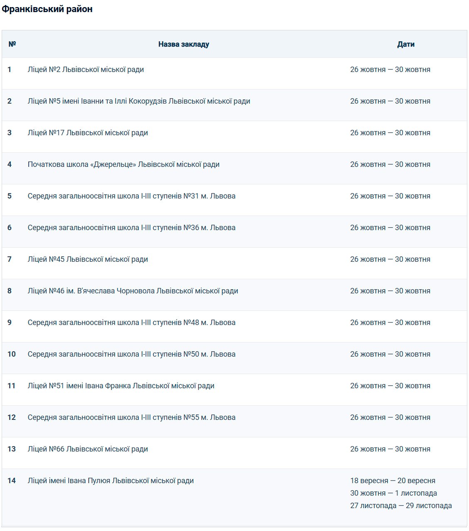
Task: Click the '№' column header
Action: [x=12, y=44]
